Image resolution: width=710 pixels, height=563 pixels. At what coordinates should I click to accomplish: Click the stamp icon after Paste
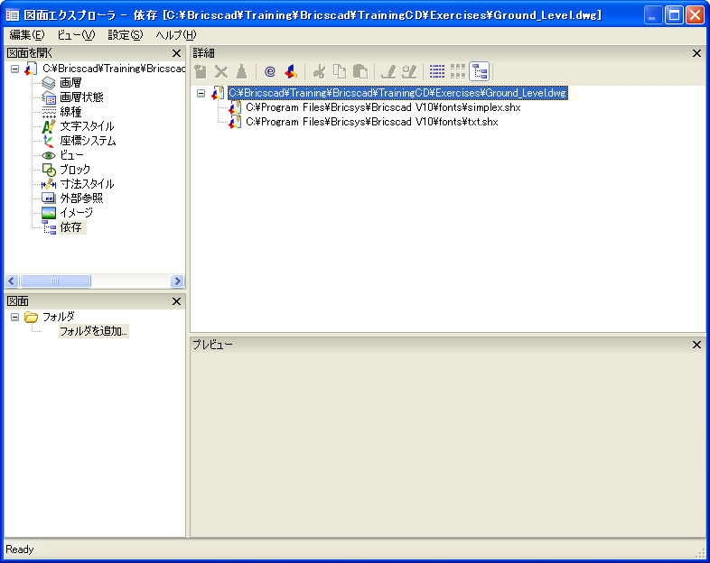pos(388,71)
